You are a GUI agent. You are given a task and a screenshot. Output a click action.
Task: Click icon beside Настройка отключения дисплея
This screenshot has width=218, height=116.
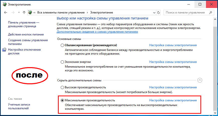[x=4, y=50]
